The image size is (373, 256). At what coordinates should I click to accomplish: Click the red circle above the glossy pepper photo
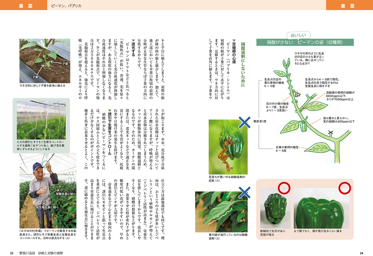(284, 188)
